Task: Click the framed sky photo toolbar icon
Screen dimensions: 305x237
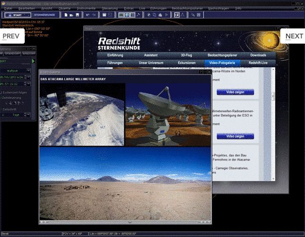Action: (177, 15)
